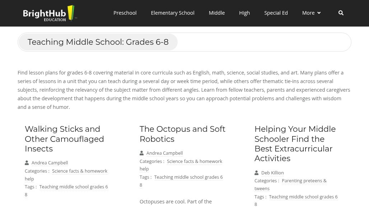Open Science facts category under Walking Sticks
The width and height of the screenshot is (369, 207).
click(x=79, y=171)
